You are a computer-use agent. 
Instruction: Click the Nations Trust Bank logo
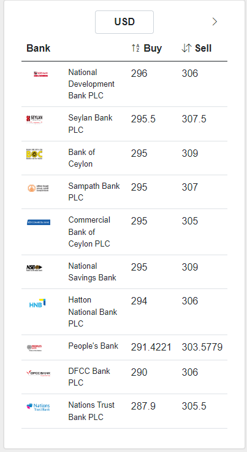click(x=38, y=407)
